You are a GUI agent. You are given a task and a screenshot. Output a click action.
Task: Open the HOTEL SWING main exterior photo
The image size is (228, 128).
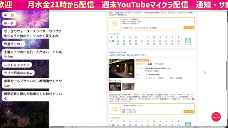pos(121,68)
